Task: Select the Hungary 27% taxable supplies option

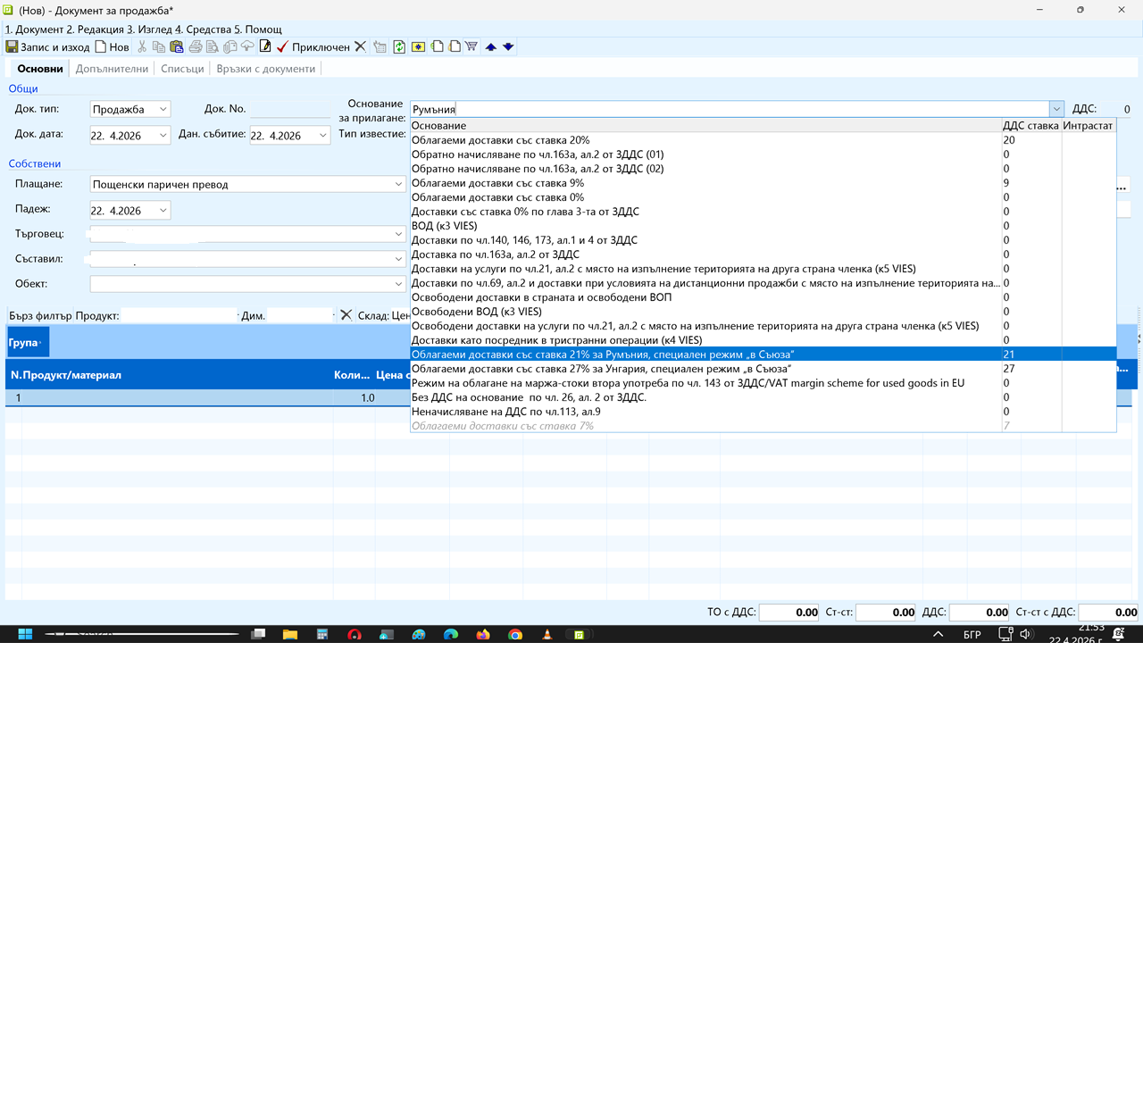Action: point(601,369)
